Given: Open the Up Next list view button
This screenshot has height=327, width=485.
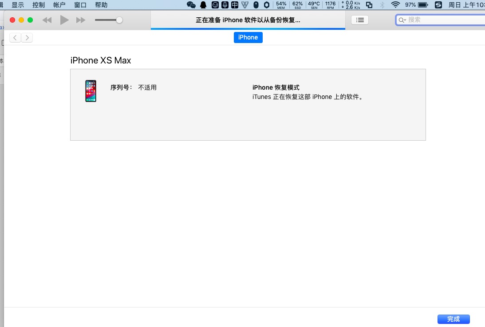Looking at the screenshot, I should (360, 20).
